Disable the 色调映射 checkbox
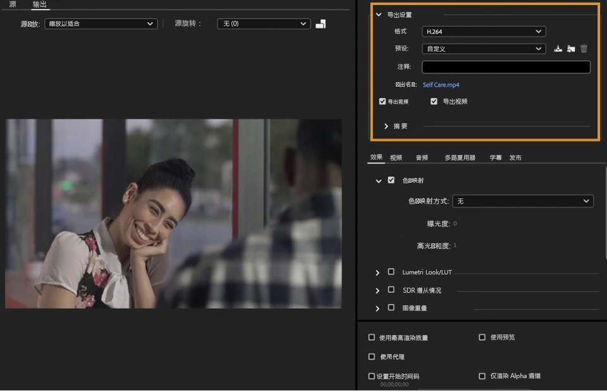The width and height of the screenshot is (607, 392). click(391, 180)
